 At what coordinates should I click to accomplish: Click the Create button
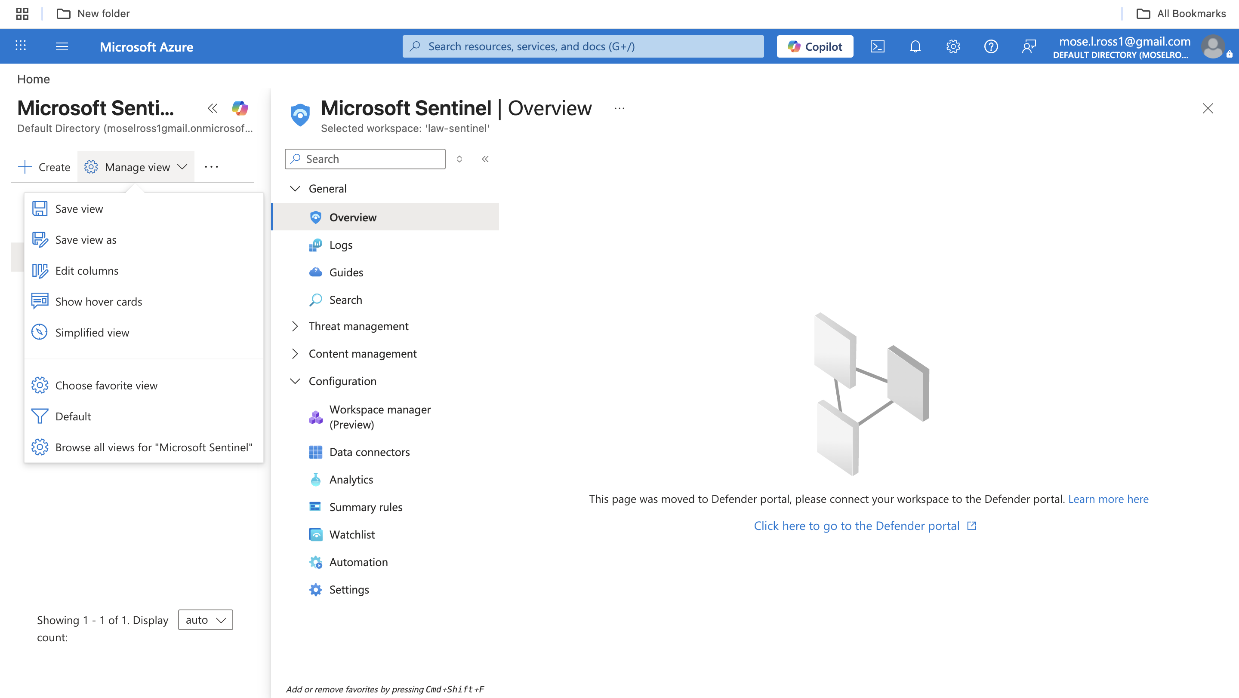tap(44, 167)
